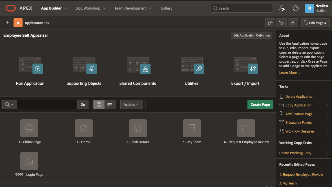332x187 pixels.
Task: Open the Workflow Designer task link
Action: pos(300,131)
